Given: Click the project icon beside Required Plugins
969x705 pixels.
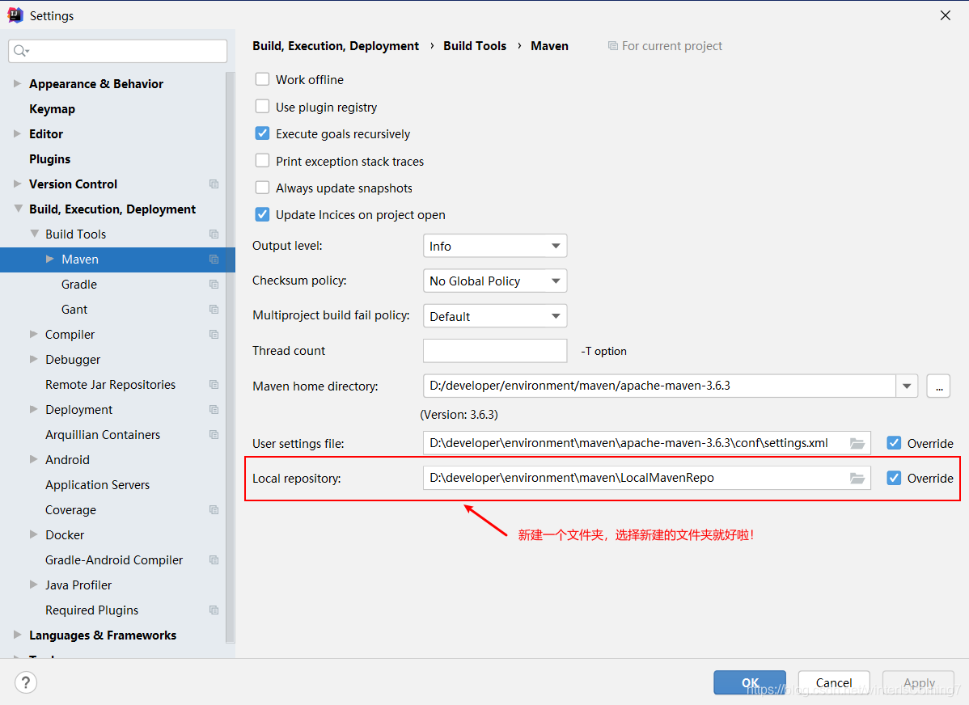Looking at the screenshot, I should (214, 610).
